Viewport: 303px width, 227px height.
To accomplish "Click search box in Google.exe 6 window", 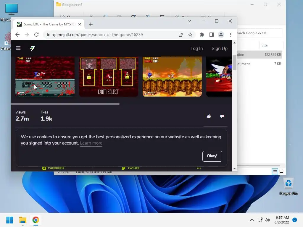I will [x=259, y=33].
